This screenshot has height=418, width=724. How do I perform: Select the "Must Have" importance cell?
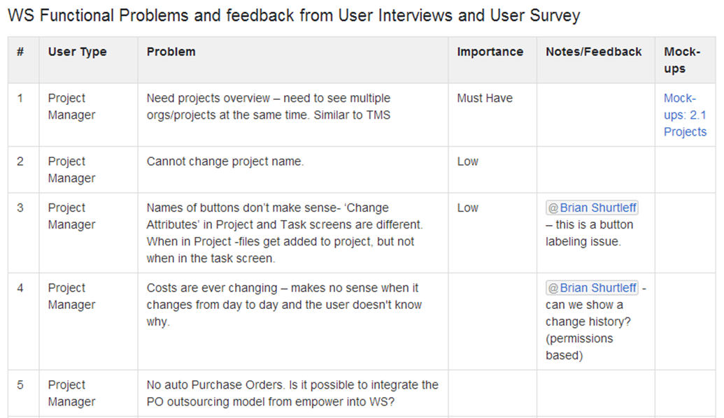485,99
